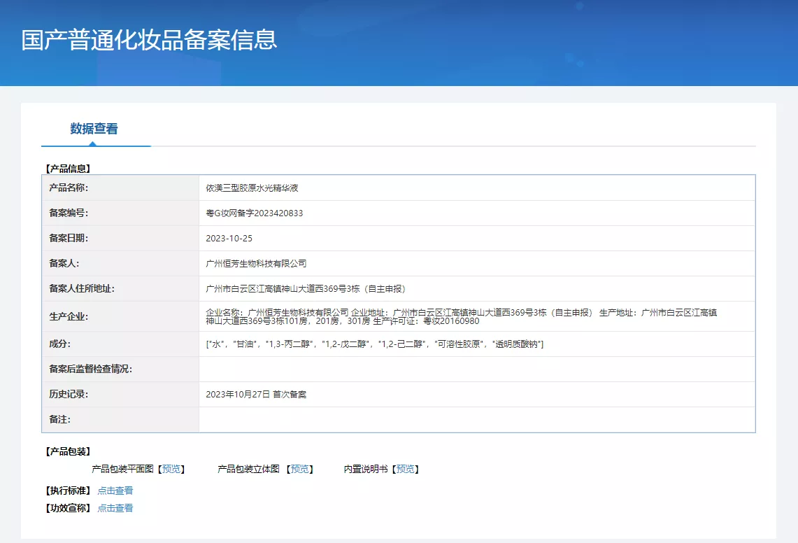Click the filing number 粤G妆网备字2023420833
This screenshot has width=798, height=543.
coord(254,213)
